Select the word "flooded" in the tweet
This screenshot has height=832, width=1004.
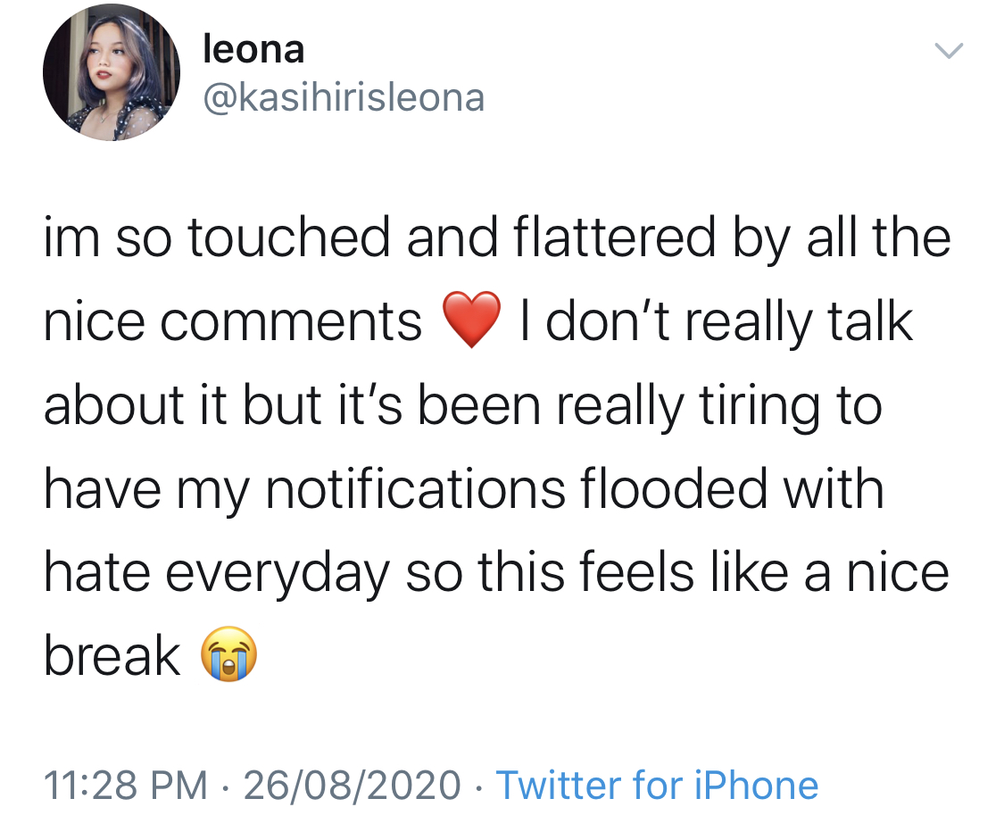click(x=675, y=488)
